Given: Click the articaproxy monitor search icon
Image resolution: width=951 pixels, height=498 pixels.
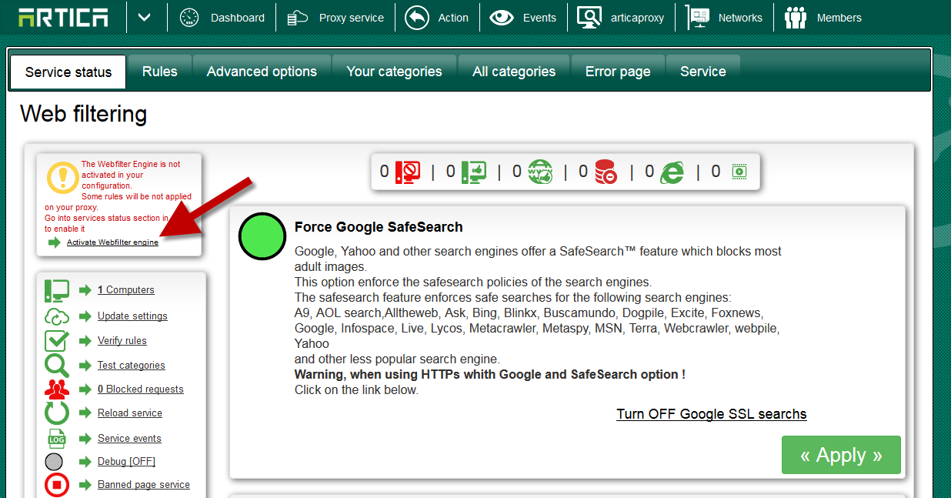Looking at the screenshot, I should click(x=589, y=18).
